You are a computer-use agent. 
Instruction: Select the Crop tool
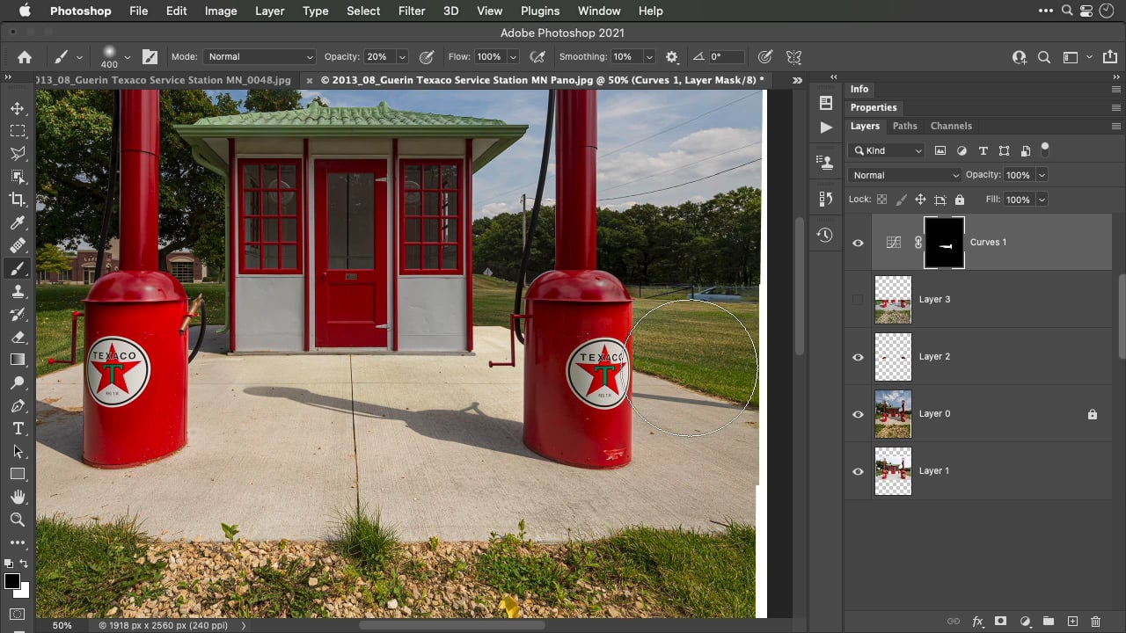pyautogui.click(x=17, y=200)
